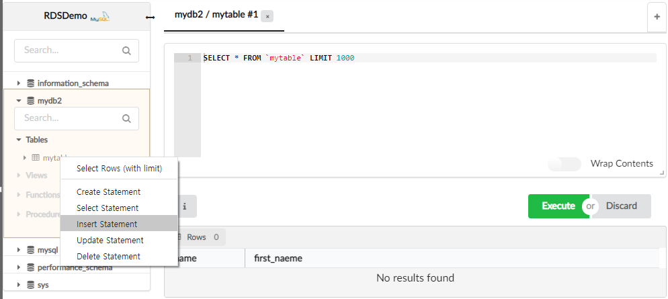Expand the Functions group

(x=18, y=195)
